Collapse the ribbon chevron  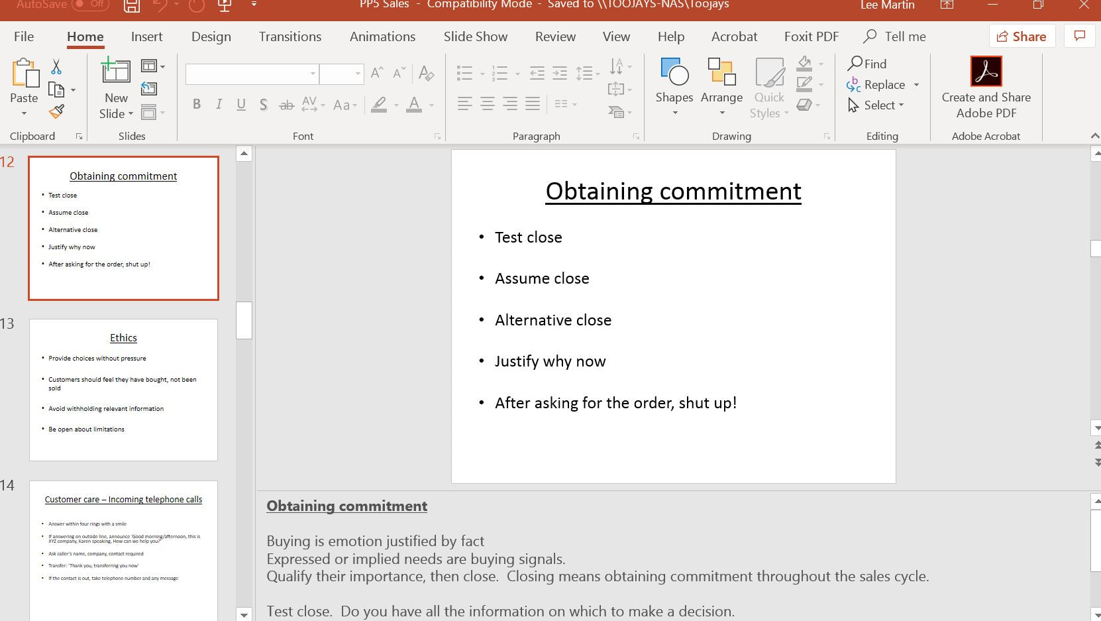point(1095,136)
